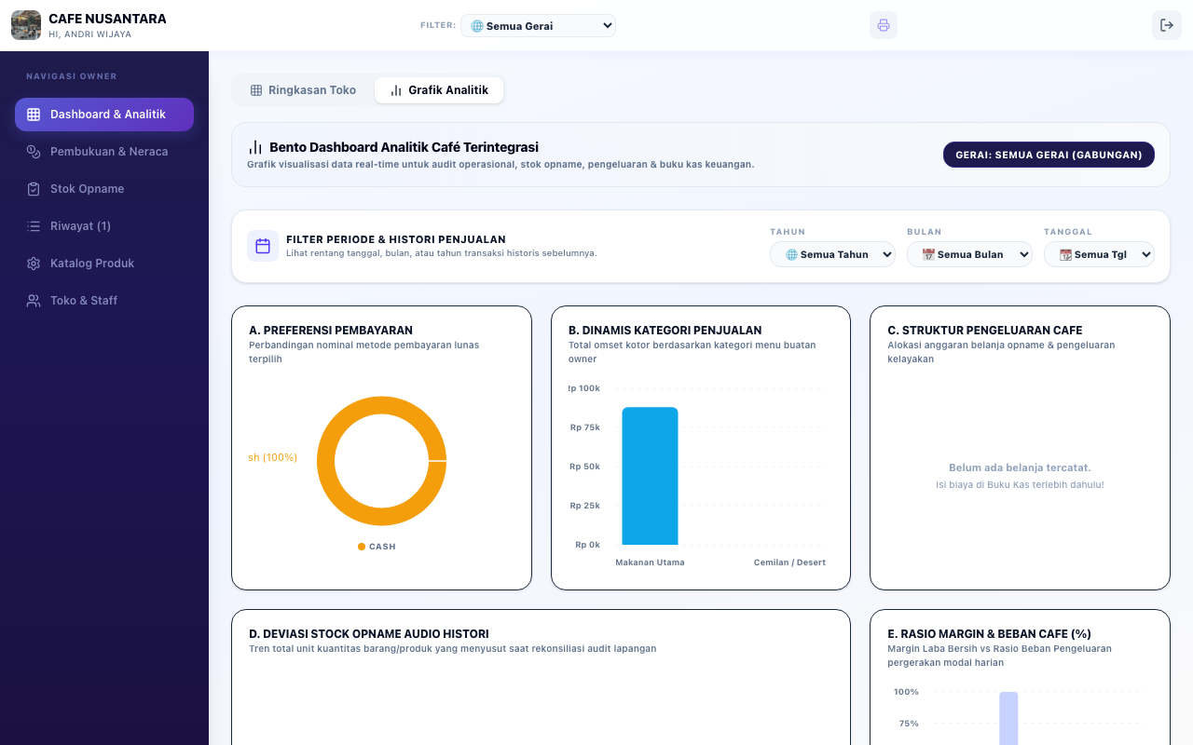Click the CASH legend orange dot
This screenshot has width=1193, height=745.
coord(362,547)
